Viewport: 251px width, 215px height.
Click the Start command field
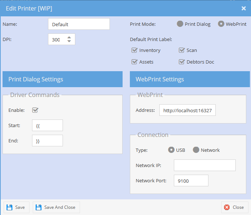coord(47,125)
